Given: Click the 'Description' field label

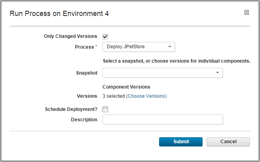Looking at the screenshot, I should click(84, 120).
